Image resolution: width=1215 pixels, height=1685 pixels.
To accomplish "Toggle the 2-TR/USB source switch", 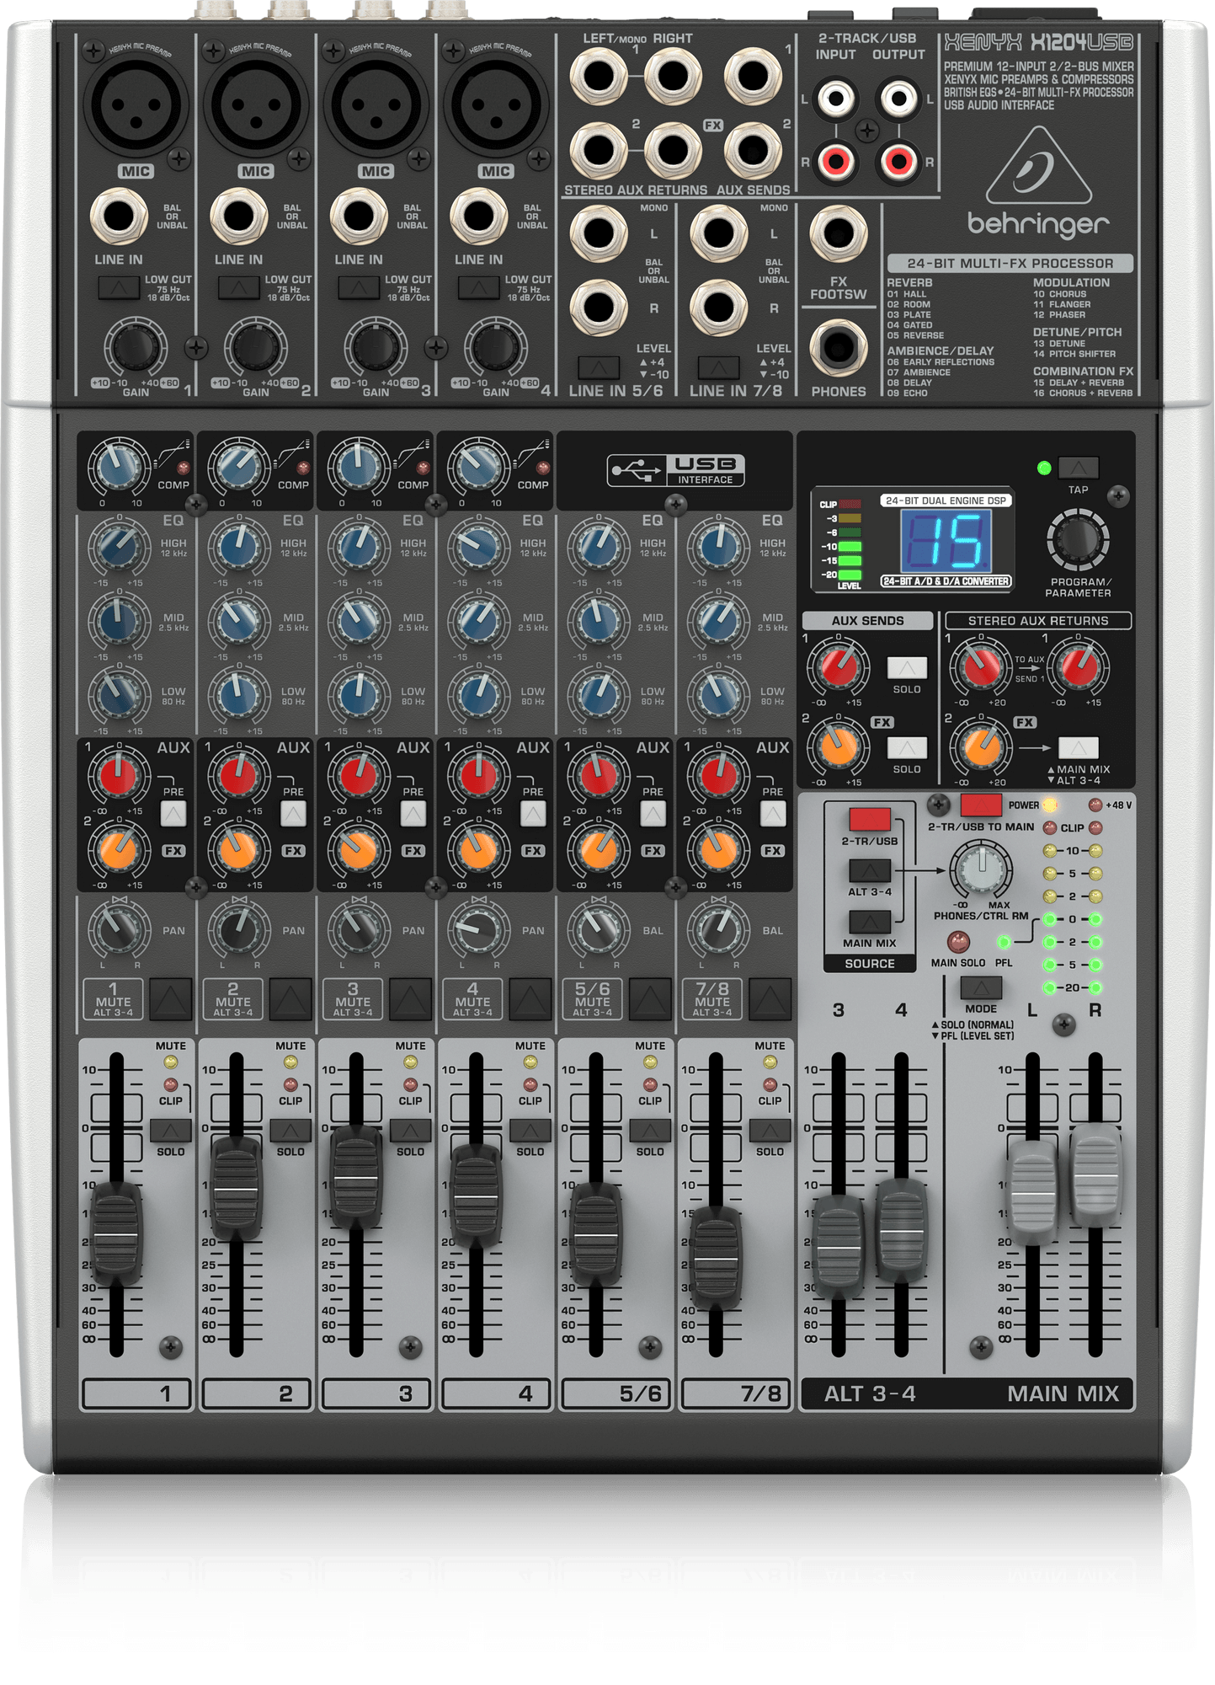I will point(870,819).
